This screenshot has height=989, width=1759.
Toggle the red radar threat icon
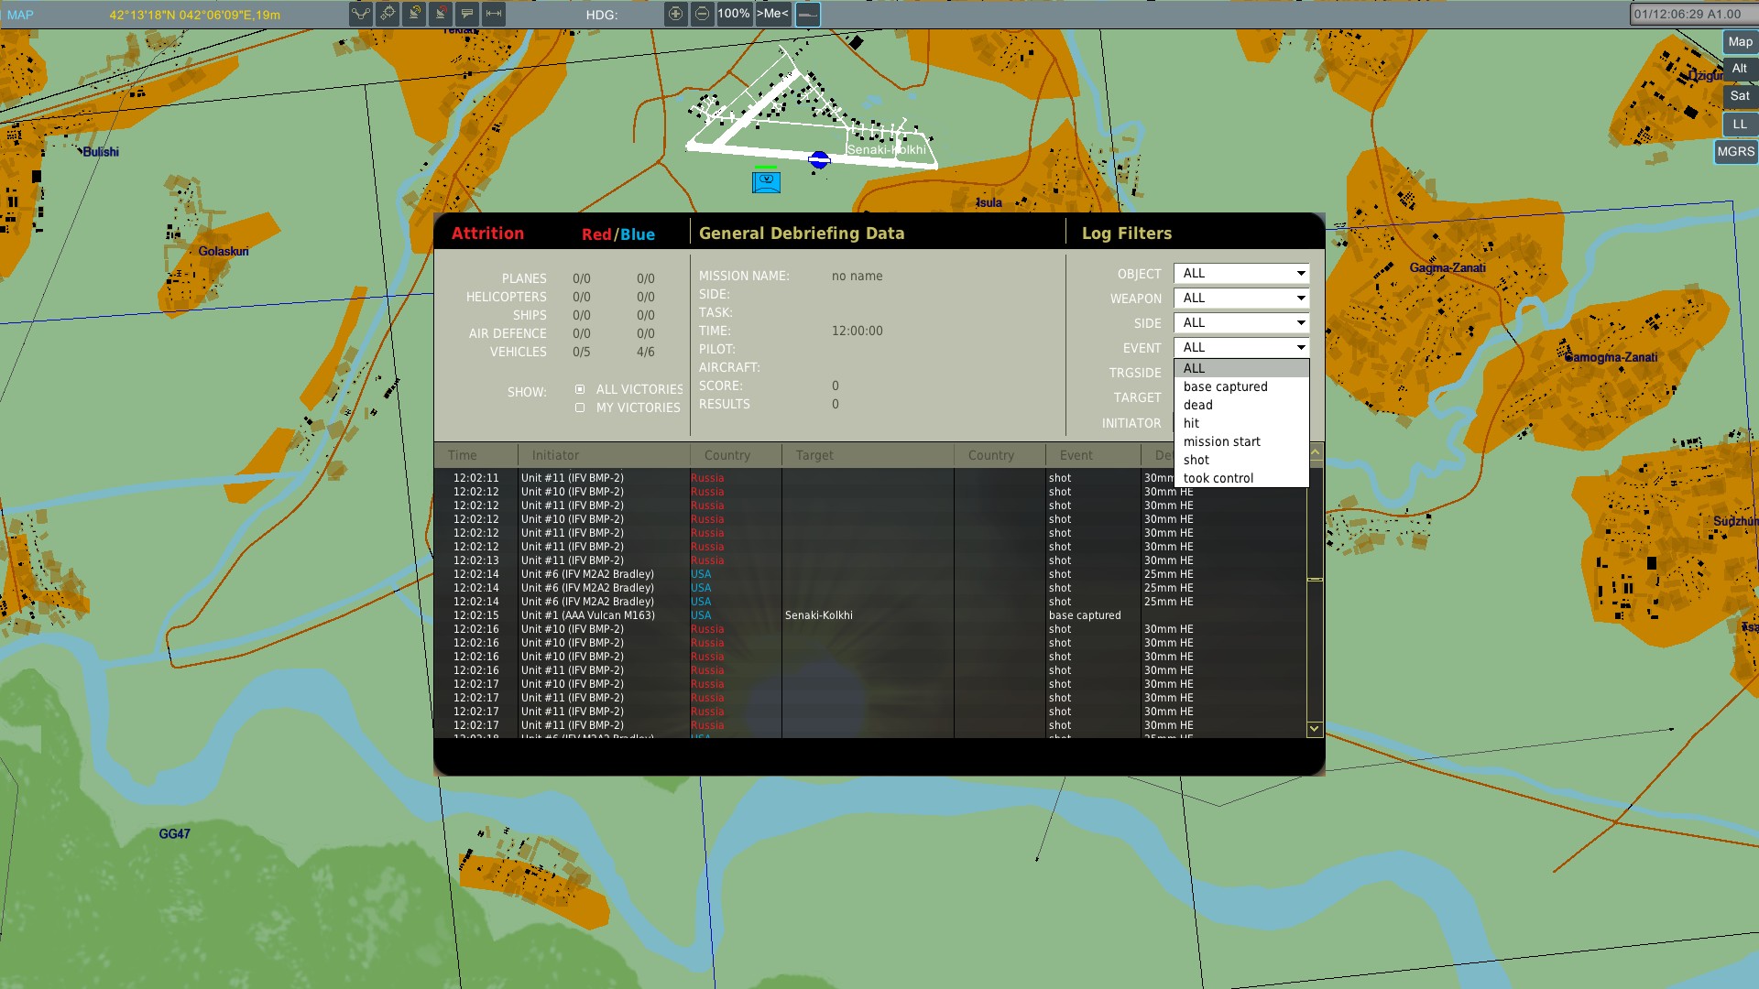pyautogui.click(x=441, y=14)
